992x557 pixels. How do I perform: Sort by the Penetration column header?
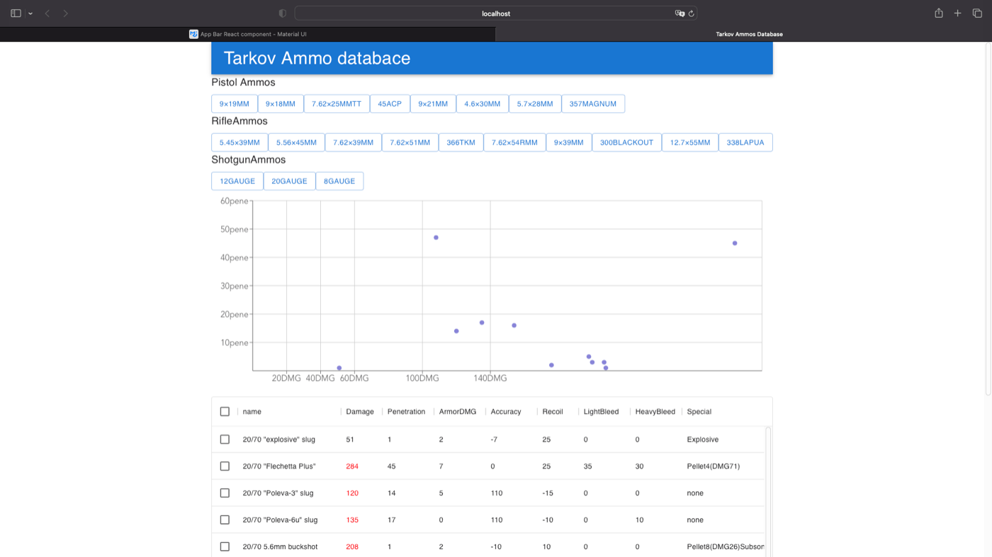point(407,411)
